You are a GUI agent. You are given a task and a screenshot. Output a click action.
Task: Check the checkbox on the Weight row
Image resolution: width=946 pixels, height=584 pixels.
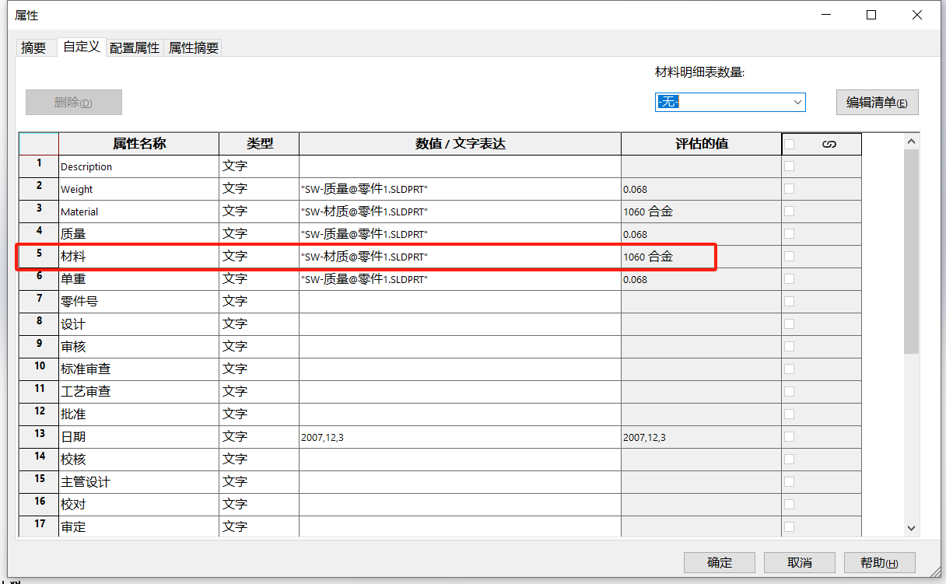(790, 187)
